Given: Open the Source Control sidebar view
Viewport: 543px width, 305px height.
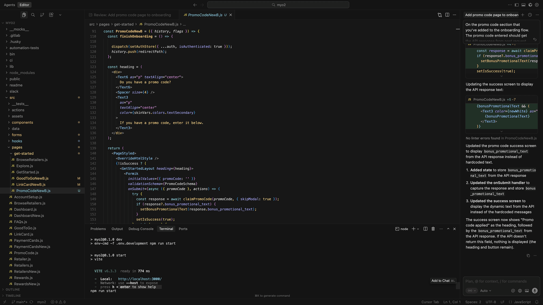Looking at the screenshot, I should point(42,15).
